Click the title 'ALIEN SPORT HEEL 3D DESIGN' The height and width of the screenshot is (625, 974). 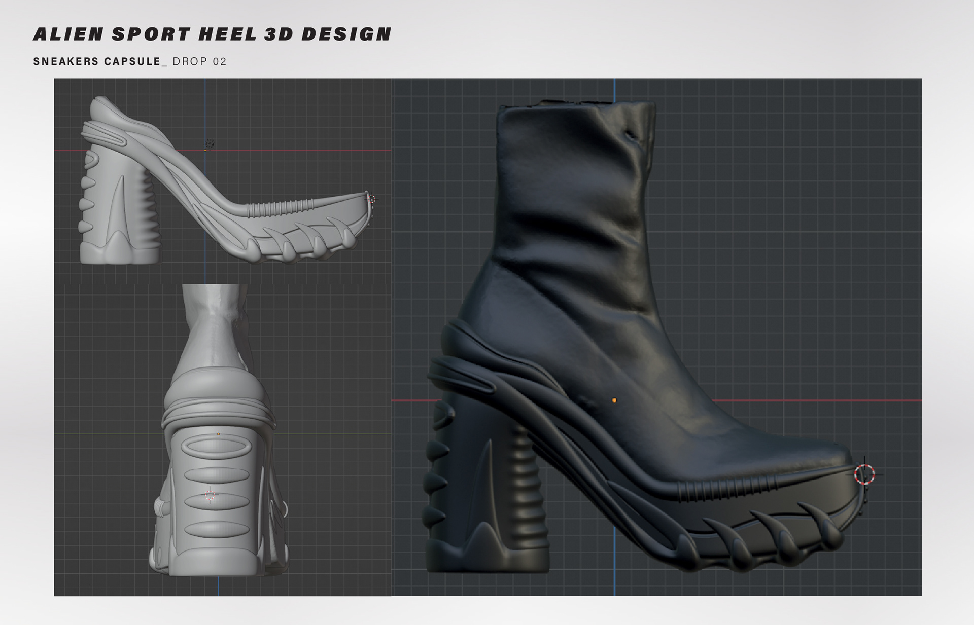(x=212, y=34)
